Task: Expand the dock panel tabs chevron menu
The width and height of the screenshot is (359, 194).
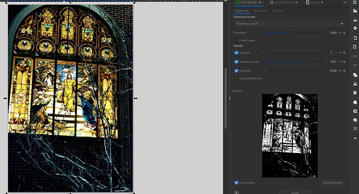Action: tap(345, 2)
